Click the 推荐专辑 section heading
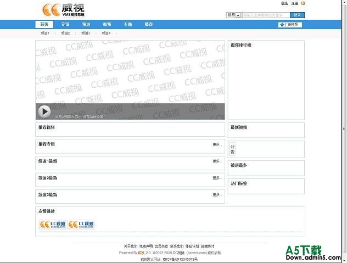 (47, 144)
